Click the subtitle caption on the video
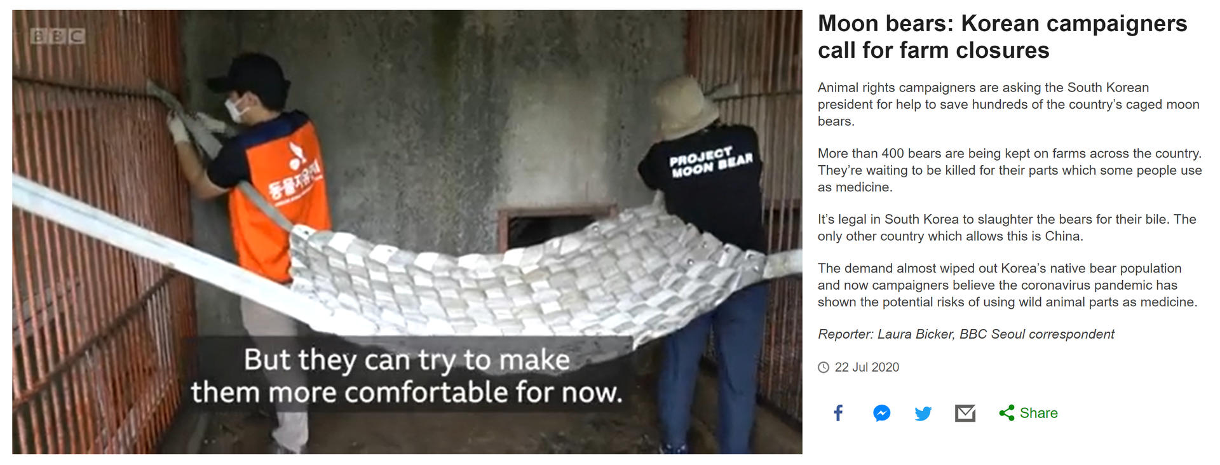 click(407, 376)
